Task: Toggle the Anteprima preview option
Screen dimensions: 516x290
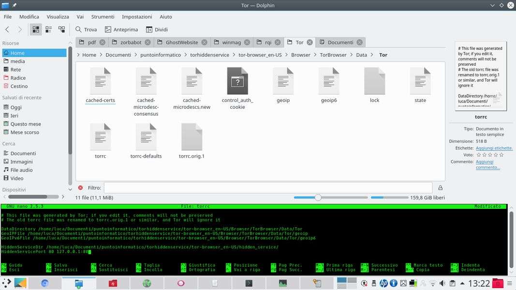Action: click(x=121, y=29)
